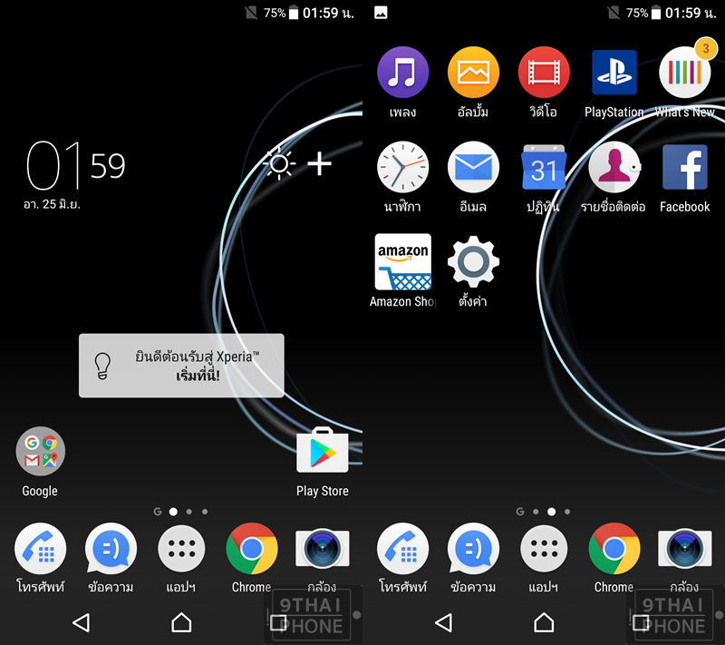Screen dimensions: 725x645
Task: Tap the Home button on left screen
Action: [181, 622]
